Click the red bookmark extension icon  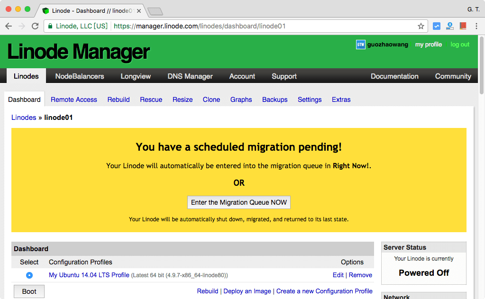463,26
